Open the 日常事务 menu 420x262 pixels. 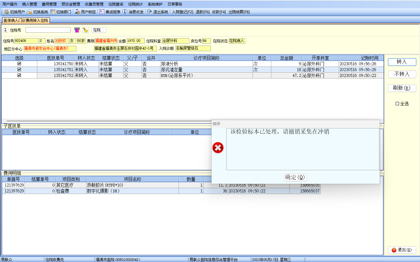(x=175, y=4)
